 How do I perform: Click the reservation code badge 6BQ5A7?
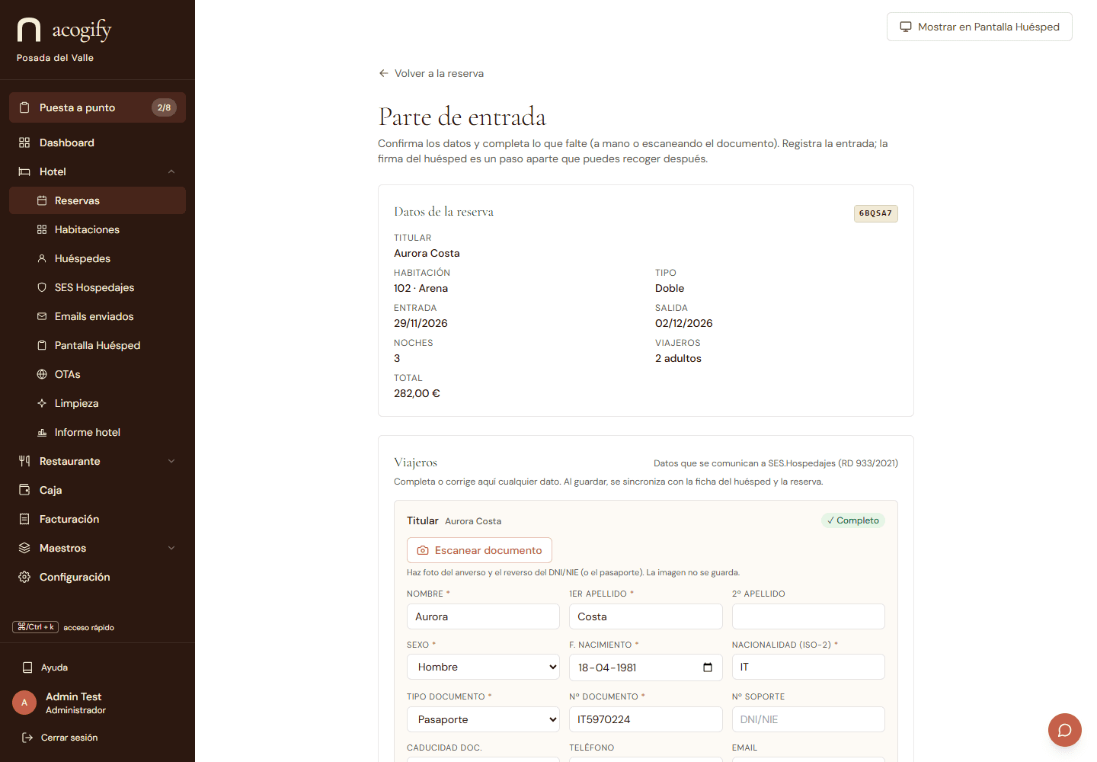[x=875, y=213]
